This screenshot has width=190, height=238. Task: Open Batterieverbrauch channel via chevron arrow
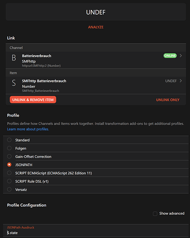click(x=180, y=56)
